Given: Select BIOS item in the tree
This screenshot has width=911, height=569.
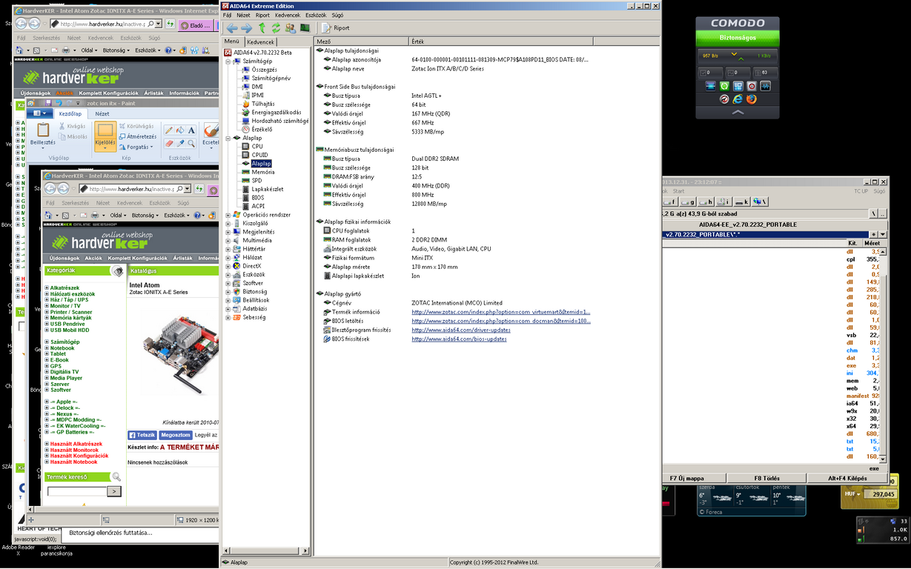Looking at the screenshot, I should tap(258, 198).
